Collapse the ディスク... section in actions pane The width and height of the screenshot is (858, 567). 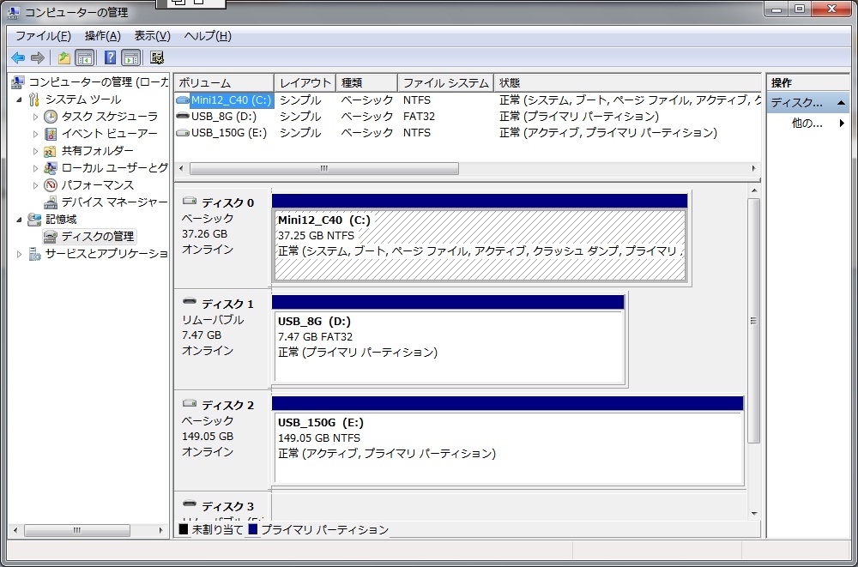click(841, 103)
